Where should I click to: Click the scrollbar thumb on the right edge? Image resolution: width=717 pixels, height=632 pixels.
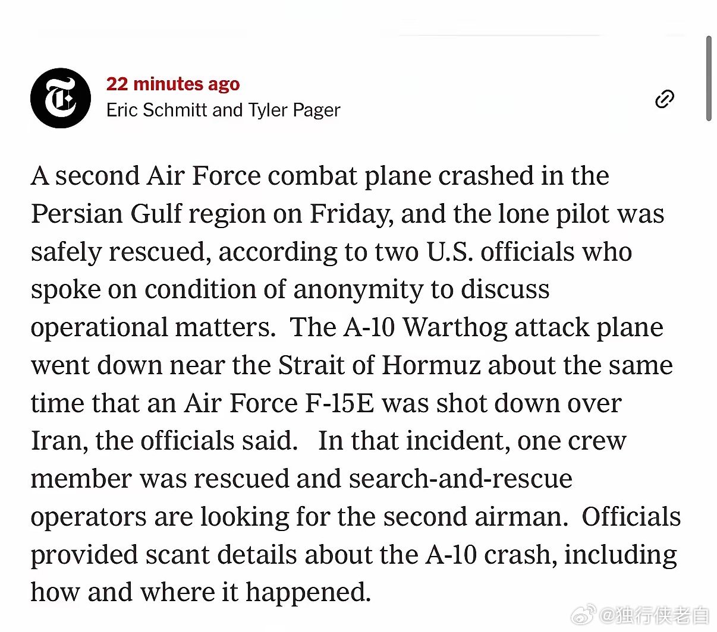709,77
